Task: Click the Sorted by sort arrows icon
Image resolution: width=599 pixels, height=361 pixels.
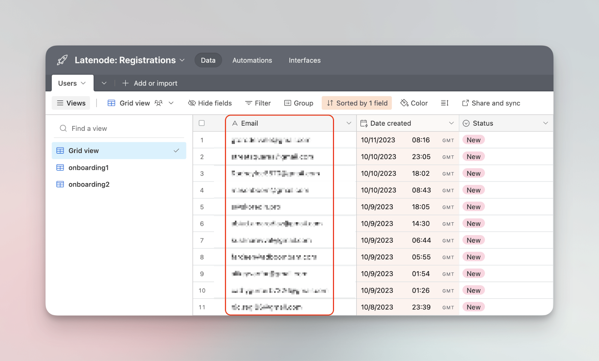Action: (330, 103)
